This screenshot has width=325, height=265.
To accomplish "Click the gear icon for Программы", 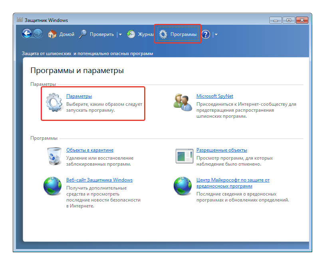I will pos(163,34).
